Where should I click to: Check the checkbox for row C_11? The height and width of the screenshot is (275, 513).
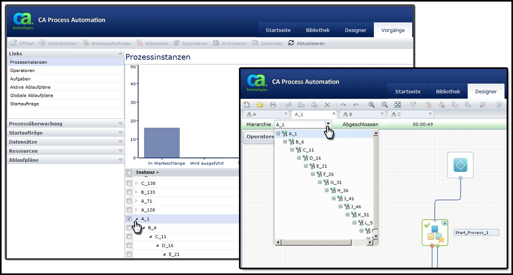129,236
